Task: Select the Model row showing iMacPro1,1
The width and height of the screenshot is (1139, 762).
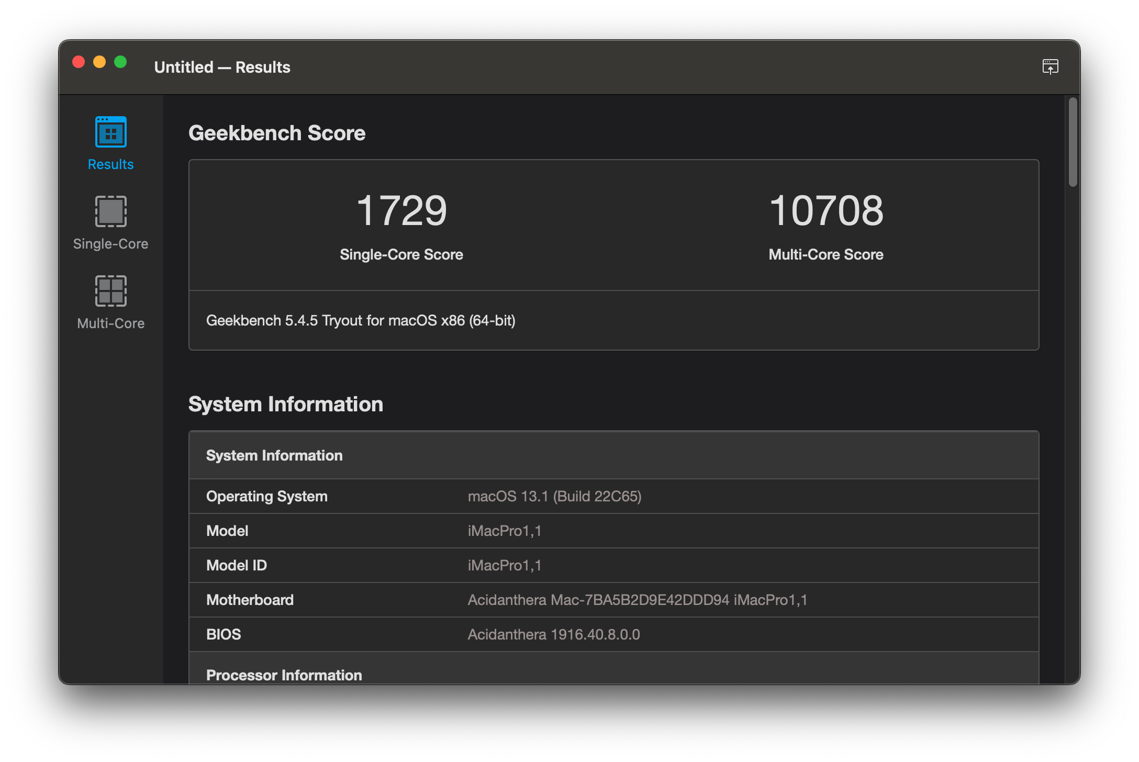Action: point(505,531)
